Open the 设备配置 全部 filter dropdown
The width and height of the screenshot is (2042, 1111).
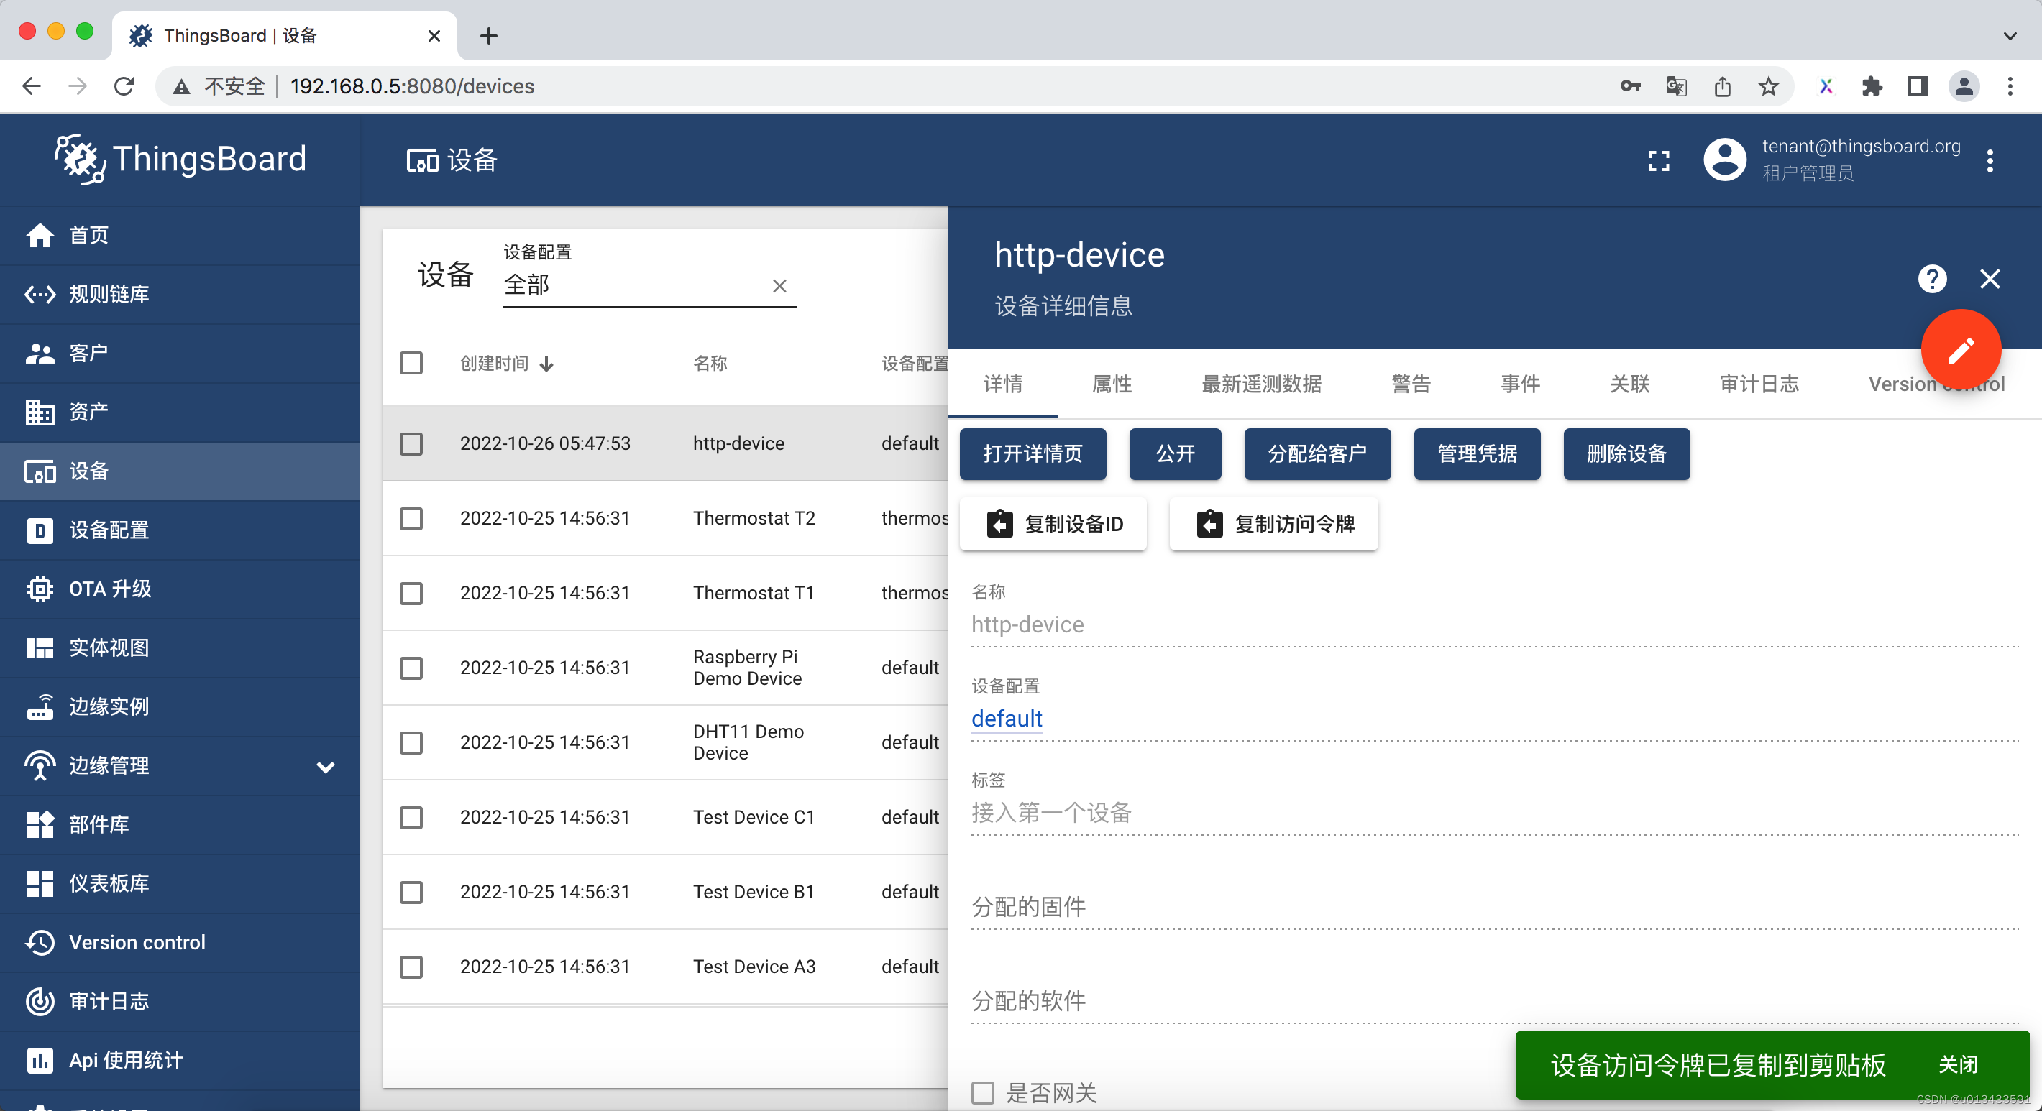649,285
